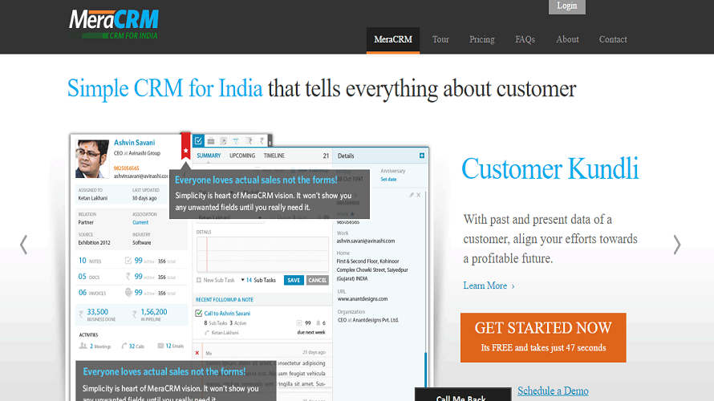The width and height of the screenshot is (714, 401).
Task: Select the briefcase icon in the toolbar
Action: [x=211, y=141]
